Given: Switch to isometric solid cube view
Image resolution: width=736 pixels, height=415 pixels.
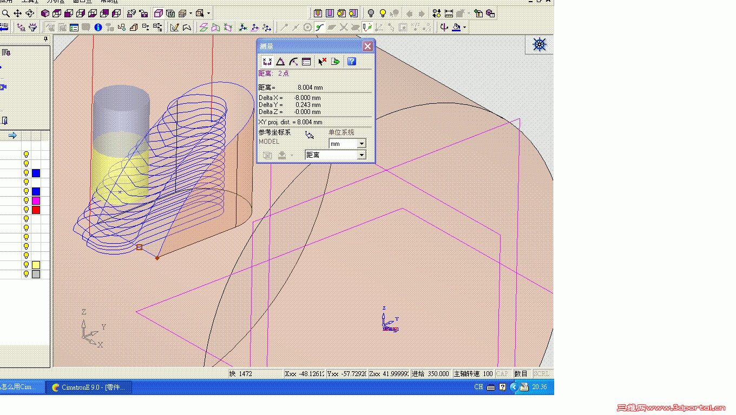Looking at the screenshot, I should 45,13.
